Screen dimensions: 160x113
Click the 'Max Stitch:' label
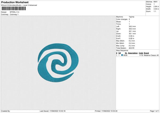pyautogui.click(x=121, y=41)
